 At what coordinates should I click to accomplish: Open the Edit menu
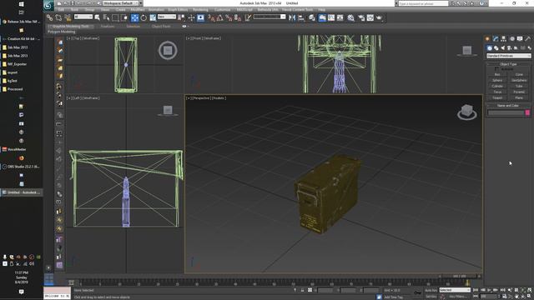click(x=61, y=10)
